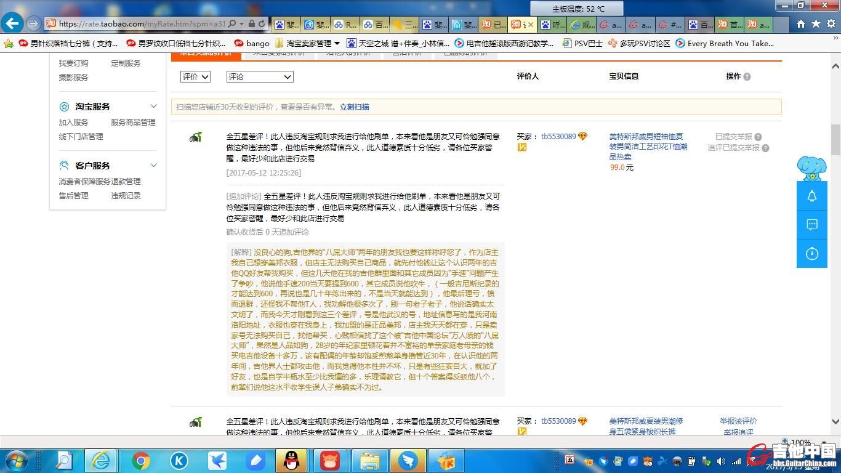Open the browser Tools gear icon
The height and width of the screenshot is (473, 841).
coord(831,23)
